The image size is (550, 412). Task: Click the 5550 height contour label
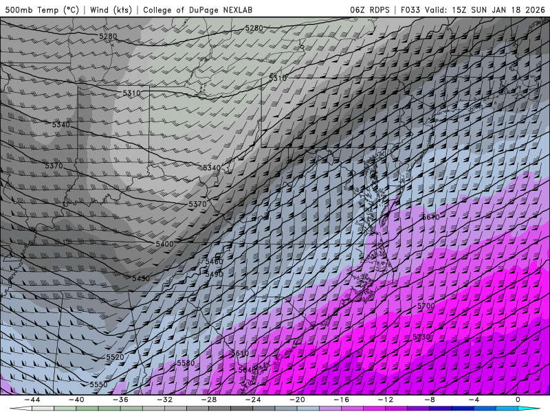(98, 385)
